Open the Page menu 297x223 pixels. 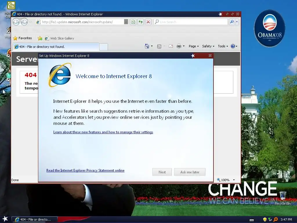point(193,46)
